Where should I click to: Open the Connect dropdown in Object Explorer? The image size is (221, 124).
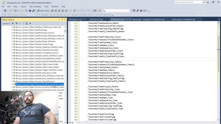point(6,23)
